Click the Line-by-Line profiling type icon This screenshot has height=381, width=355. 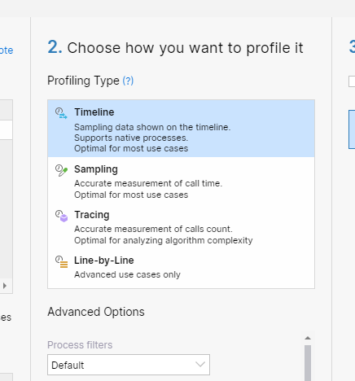(61, 261)
